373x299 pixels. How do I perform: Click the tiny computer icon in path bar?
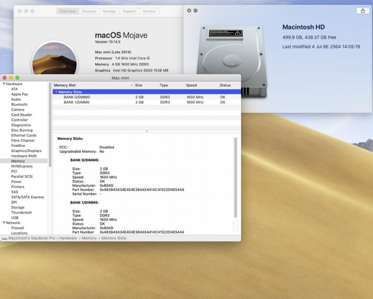[x=4, y=238]
